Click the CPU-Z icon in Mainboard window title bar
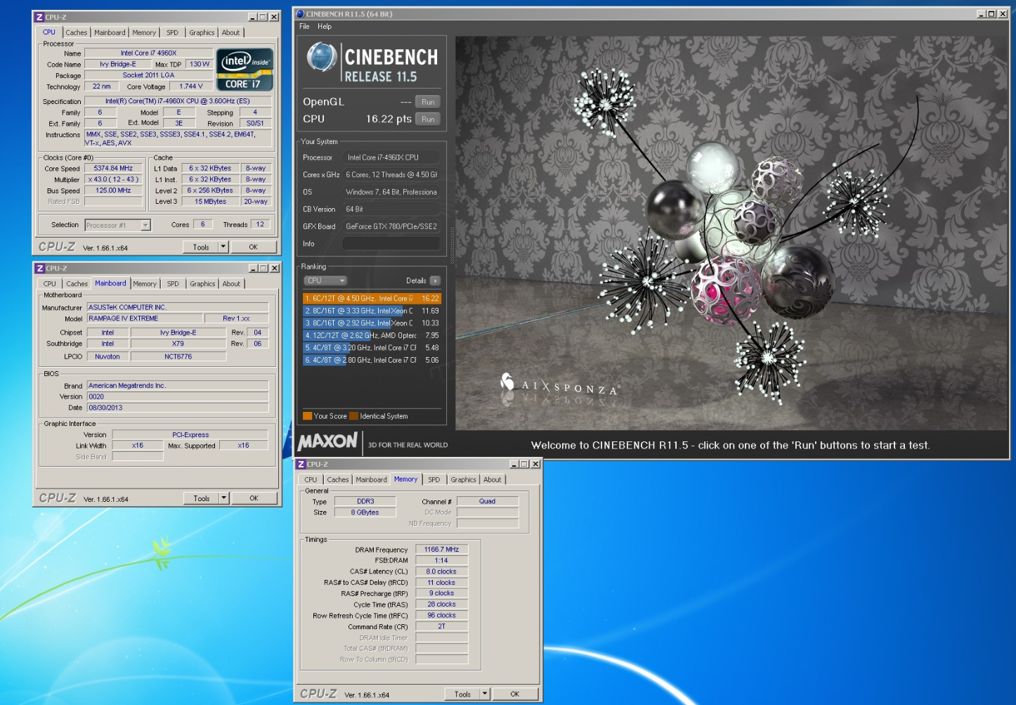1016x705 pixels. tap(40, 269)
